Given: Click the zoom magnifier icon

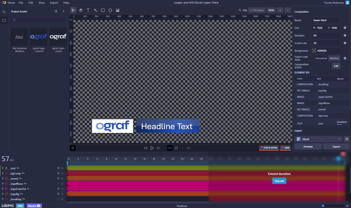Looking at the screenshot, I should tap(240, 10).
